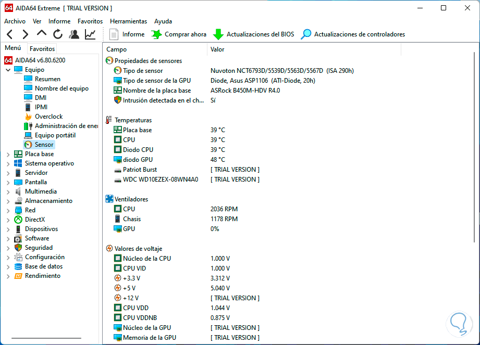
Task: Click the Informe toolbar button label
Action: click(133, 34)
